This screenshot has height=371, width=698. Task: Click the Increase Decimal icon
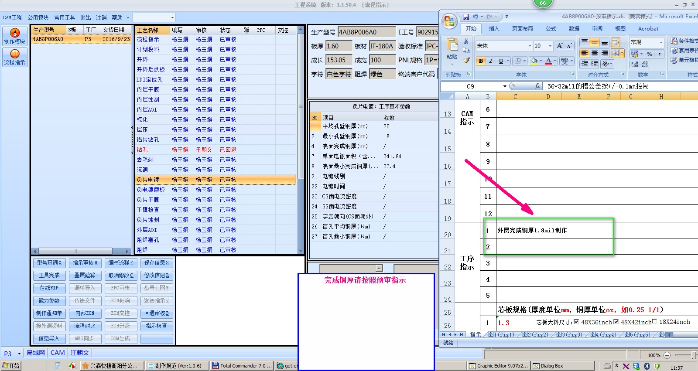[635, 65]
